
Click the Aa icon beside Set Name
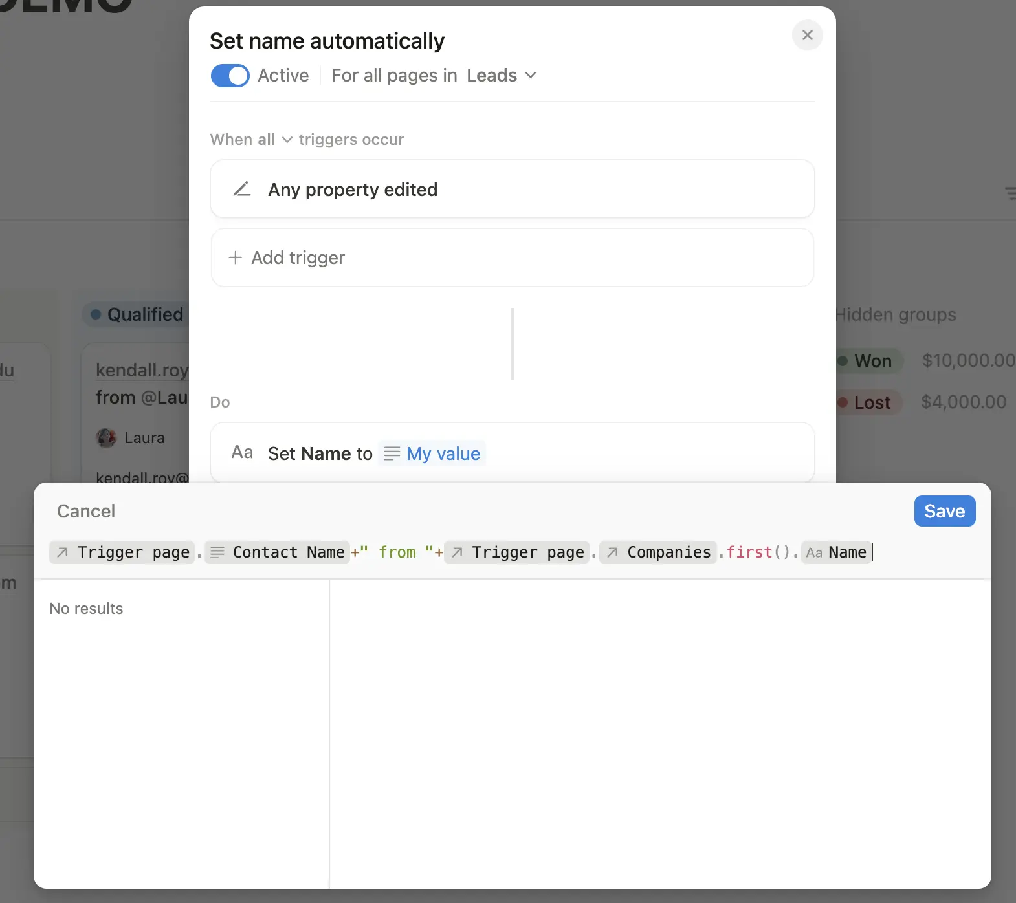(242, 453)
